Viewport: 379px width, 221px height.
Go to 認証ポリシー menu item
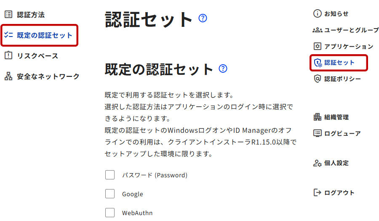342,79
